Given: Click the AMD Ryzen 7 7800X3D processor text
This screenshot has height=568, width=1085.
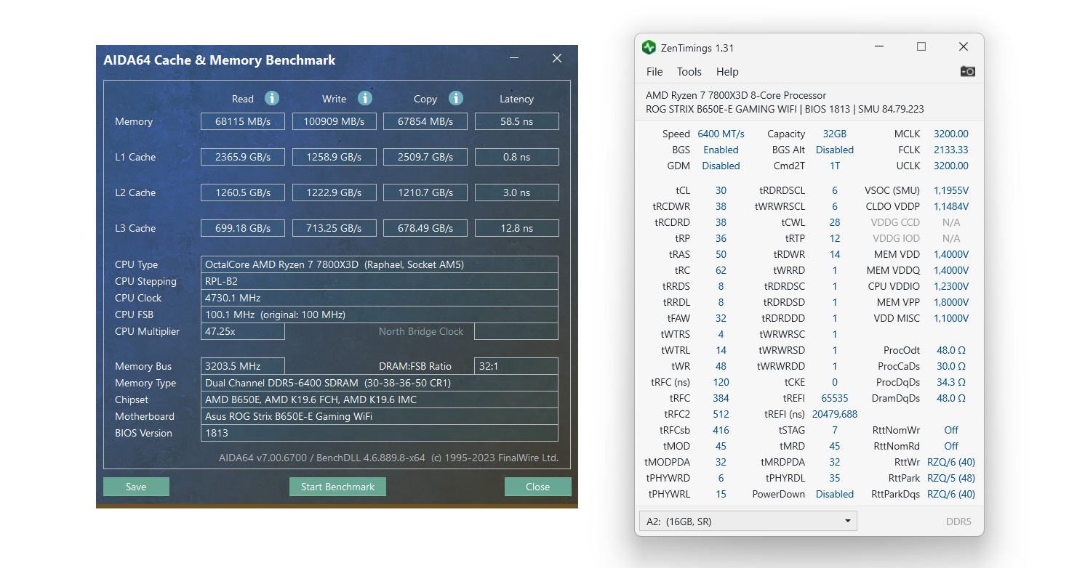Looking at the screenshot, I should pos(736,95).
